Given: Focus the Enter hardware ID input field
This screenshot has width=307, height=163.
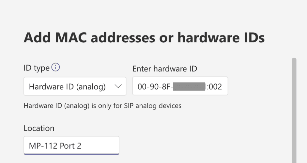Looking at the screenshot, I should (180, 86).
